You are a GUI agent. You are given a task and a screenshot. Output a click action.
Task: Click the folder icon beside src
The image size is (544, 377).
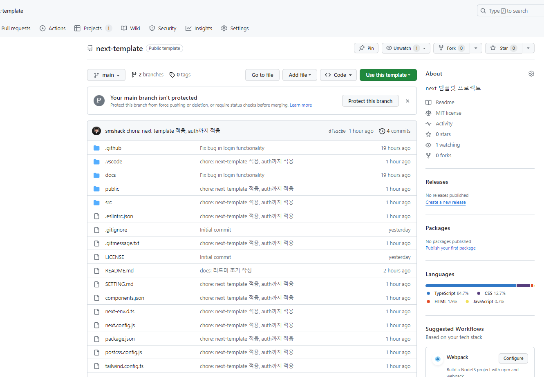pos(96,203)
